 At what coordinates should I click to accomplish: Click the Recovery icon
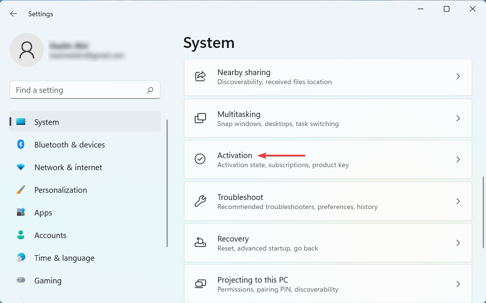(200, 243)
